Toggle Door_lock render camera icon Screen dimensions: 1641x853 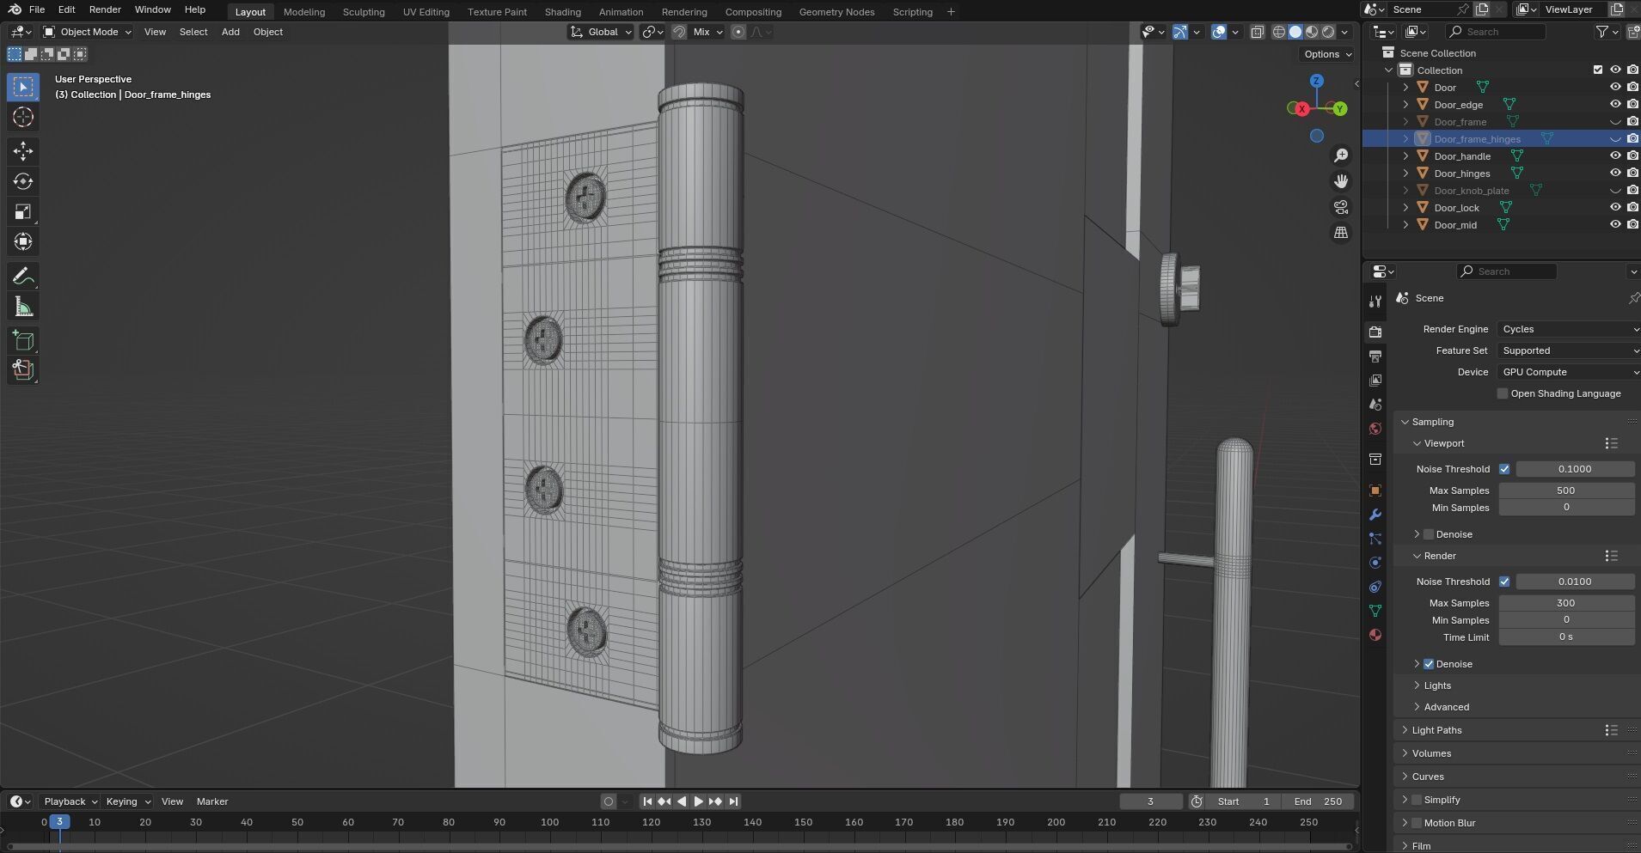[x=1632, y=207]
